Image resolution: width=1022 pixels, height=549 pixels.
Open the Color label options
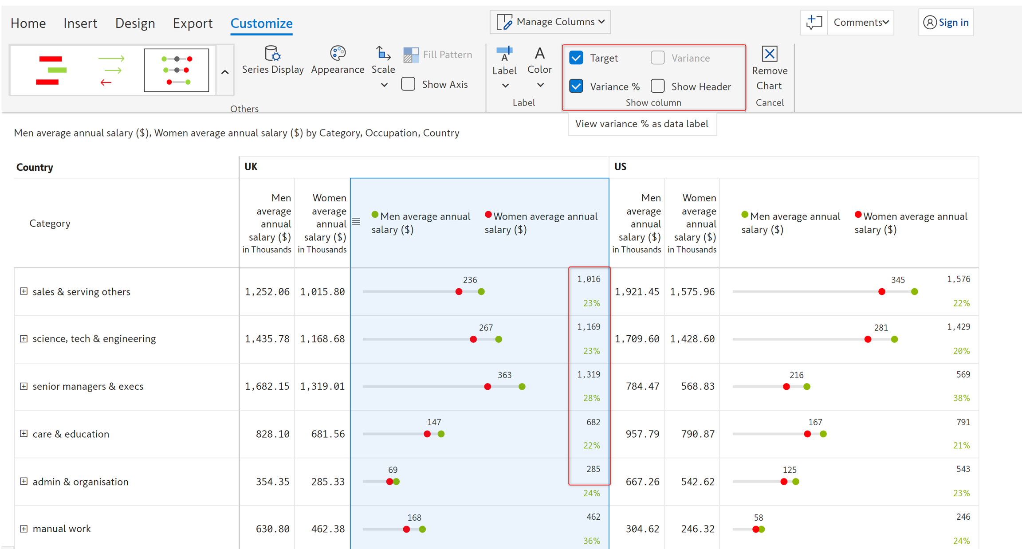tap(539, 61)
